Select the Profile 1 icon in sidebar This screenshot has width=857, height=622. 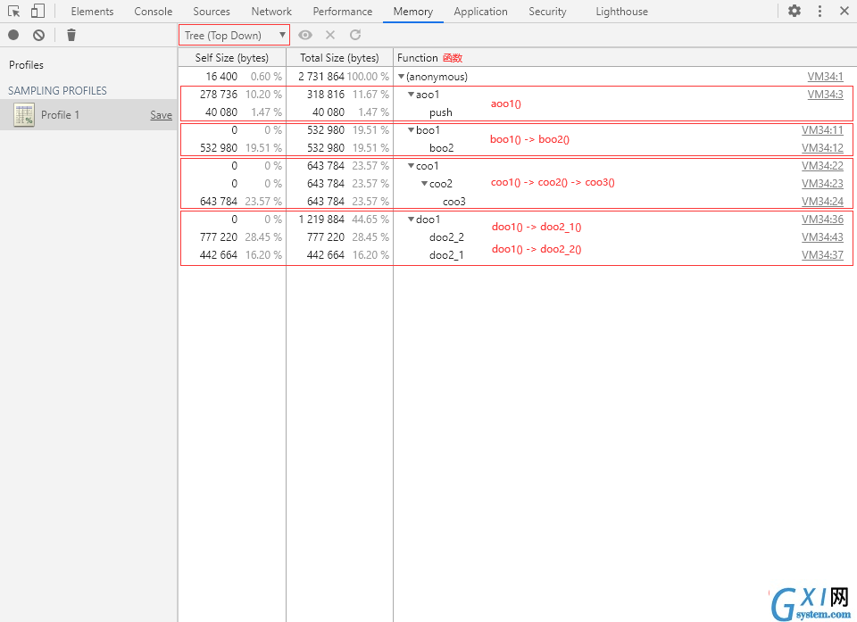(x=24, y=115)
